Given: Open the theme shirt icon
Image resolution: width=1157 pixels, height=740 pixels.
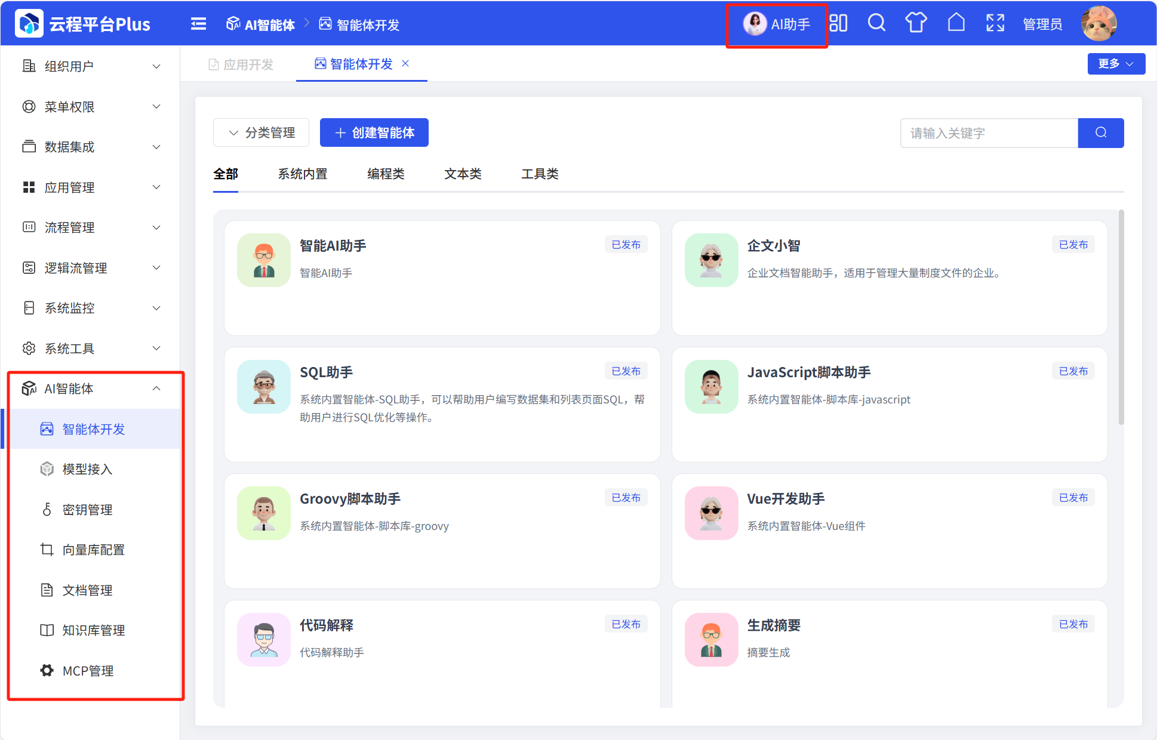Looking at the screenshot, I should point(916,23).
